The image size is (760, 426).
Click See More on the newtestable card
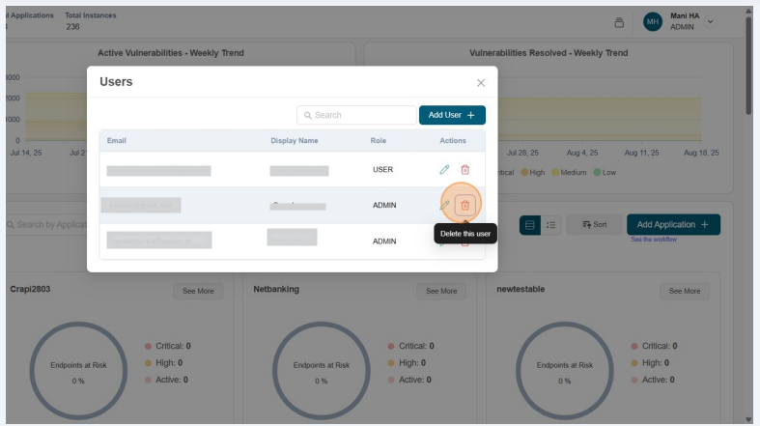click(685, 291)
